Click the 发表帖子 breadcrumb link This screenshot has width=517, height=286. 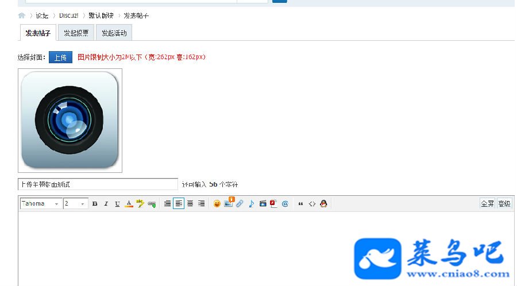pyautogui.click(x=136, y=16)
